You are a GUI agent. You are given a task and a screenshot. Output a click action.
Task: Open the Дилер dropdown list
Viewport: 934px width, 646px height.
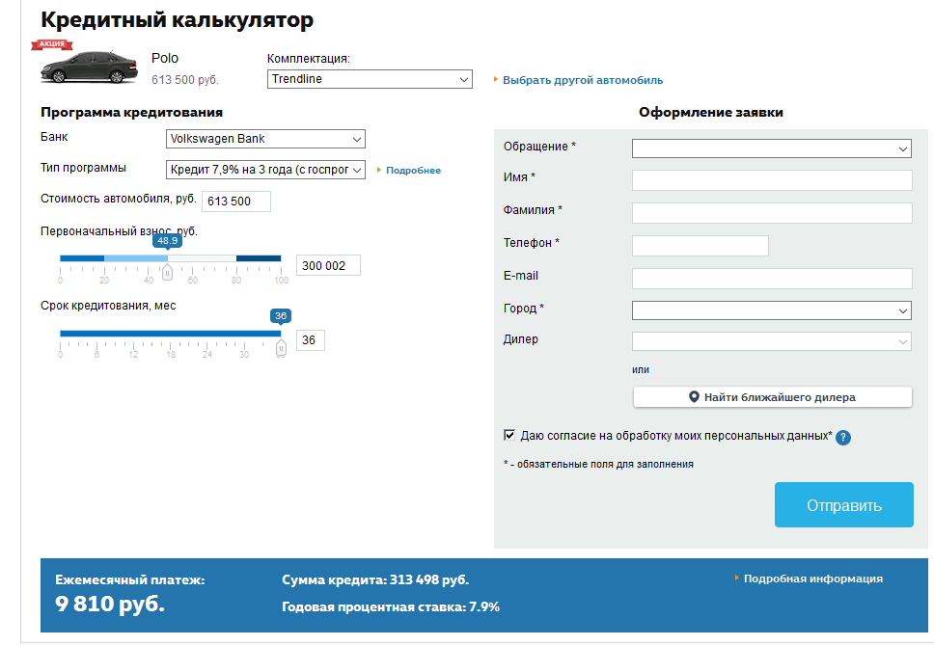[771, 341]
